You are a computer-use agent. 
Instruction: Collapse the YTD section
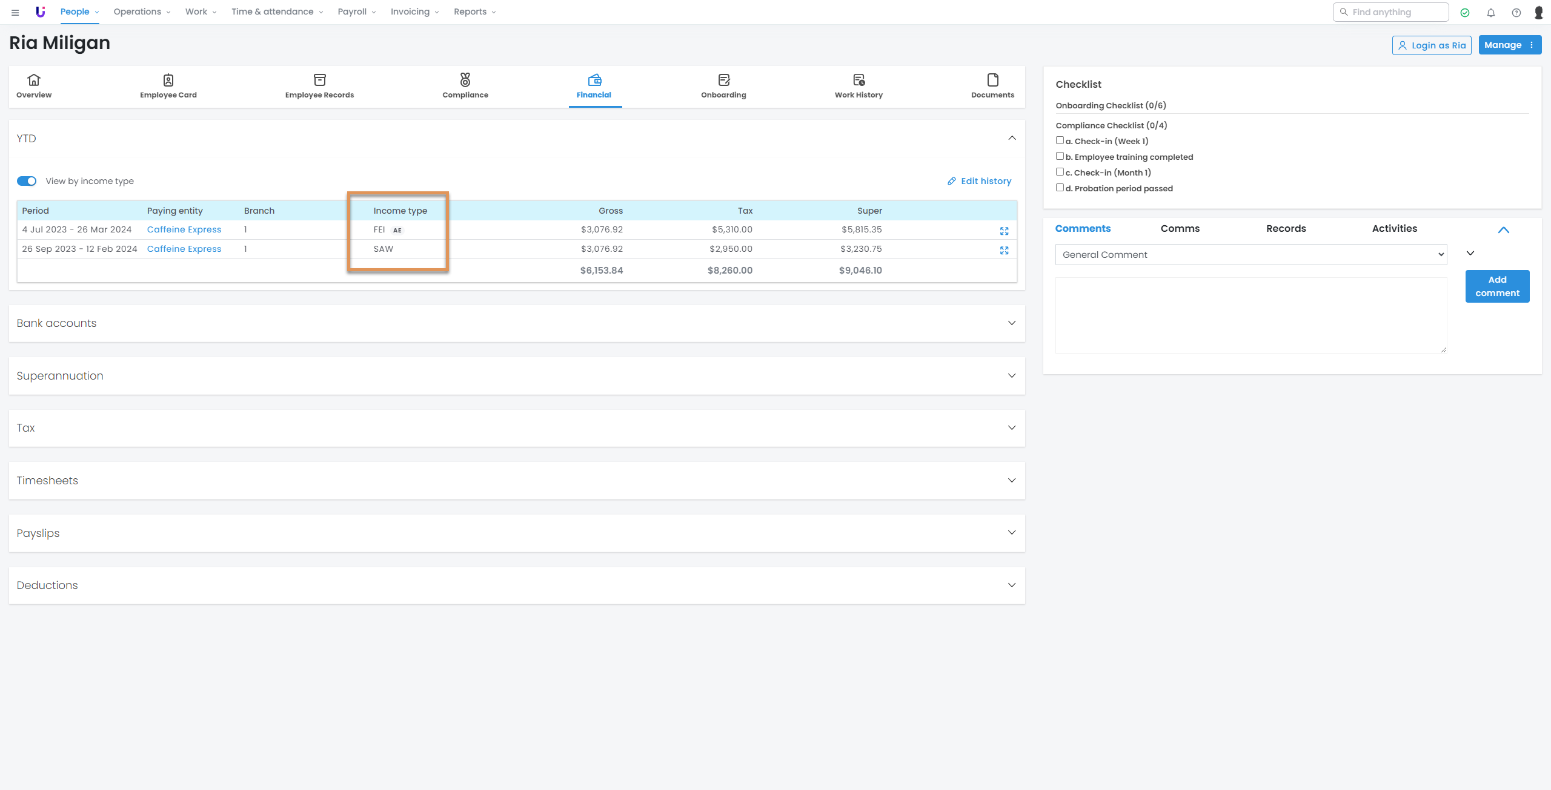(x=1012, y=138)
